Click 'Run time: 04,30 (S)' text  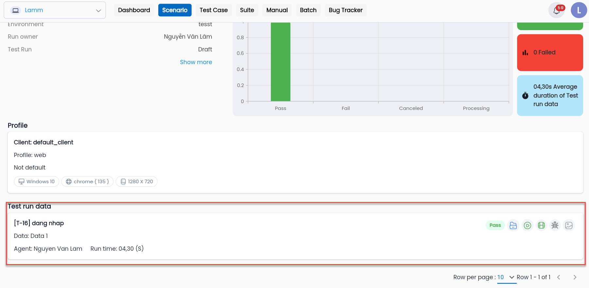click(117, 249)
